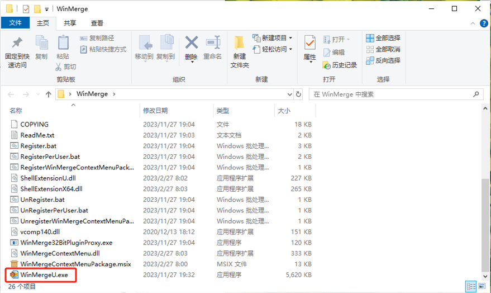Open the Quick Access Toolbar customize dropdown
This screenshot has height=293, width=491.
47,9
